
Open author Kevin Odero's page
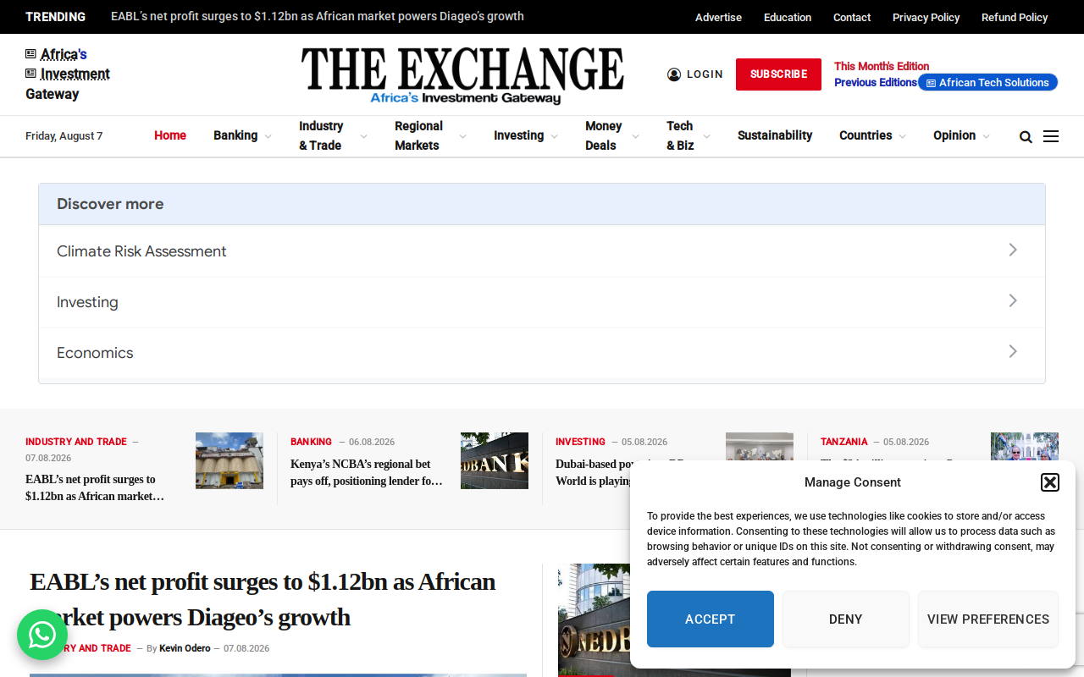coord(185,648)
